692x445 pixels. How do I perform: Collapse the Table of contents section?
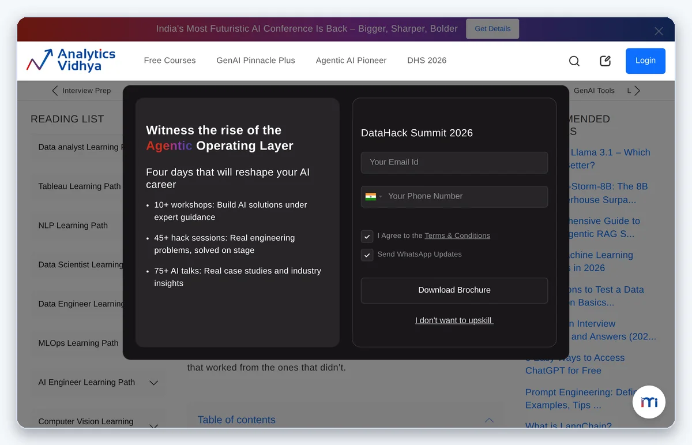489,420
